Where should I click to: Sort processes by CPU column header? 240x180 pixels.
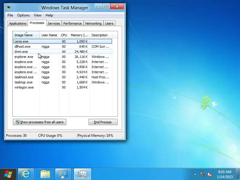[x=64, y=35]
